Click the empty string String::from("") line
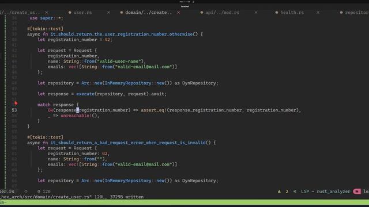The height and width of the screenshot is (207, 369). [x=77, y=159]
